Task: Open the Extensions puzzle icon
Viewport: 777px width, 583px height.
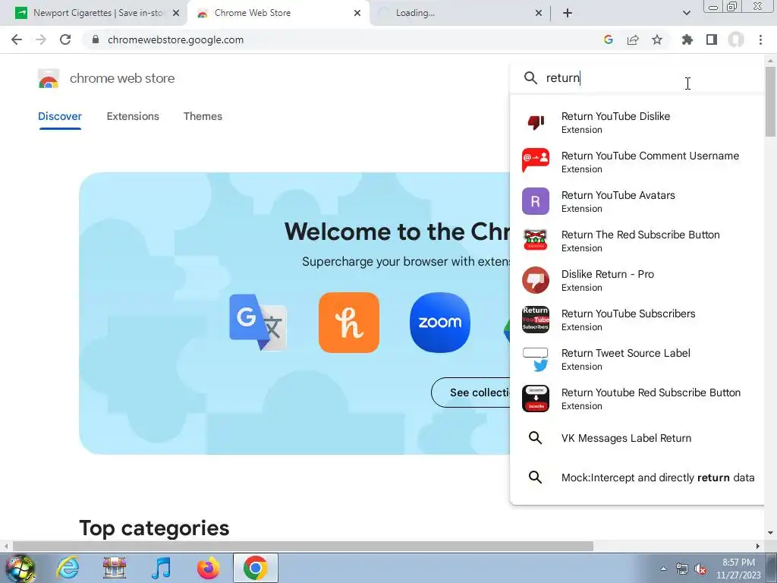Action: point(687,39)
